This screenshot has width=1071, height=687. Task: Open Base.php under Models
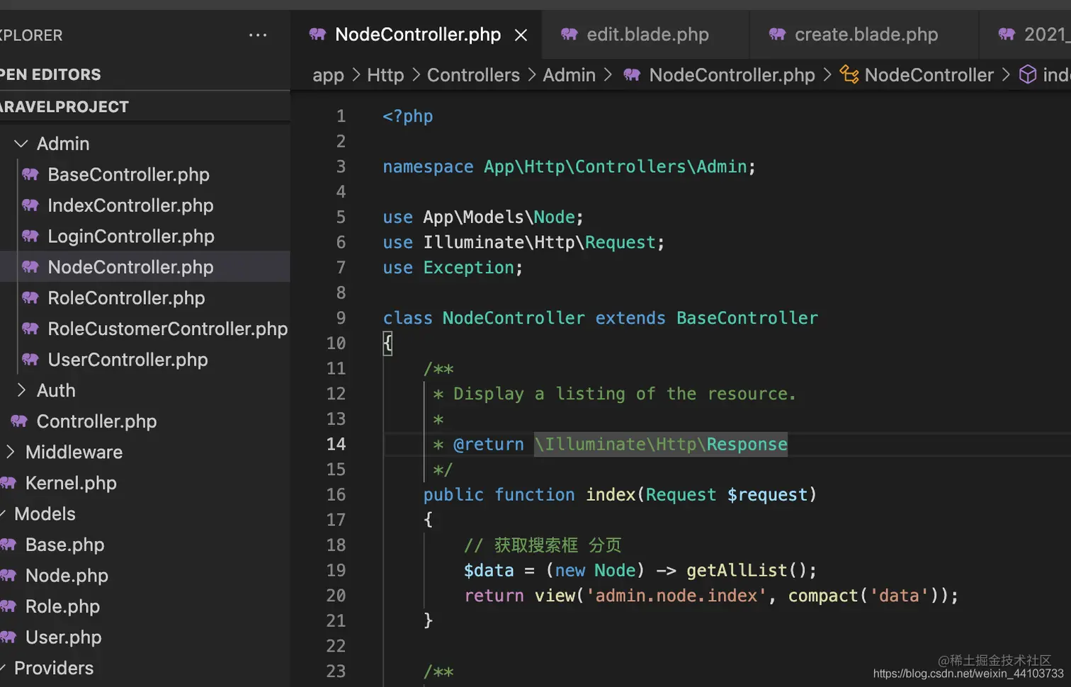64,545
